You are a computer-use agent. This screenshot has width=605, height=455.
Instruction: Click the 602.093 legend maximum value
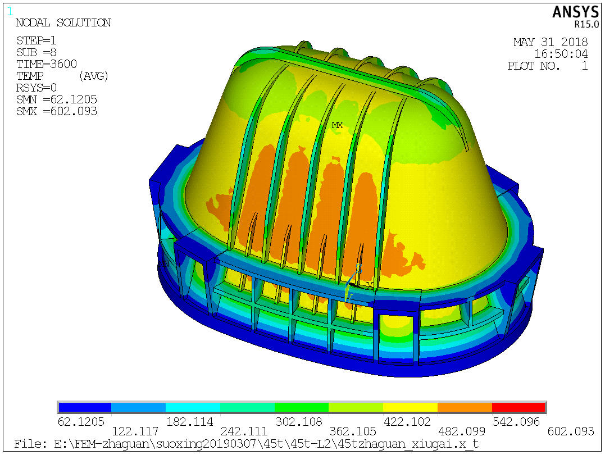[571, 431]
